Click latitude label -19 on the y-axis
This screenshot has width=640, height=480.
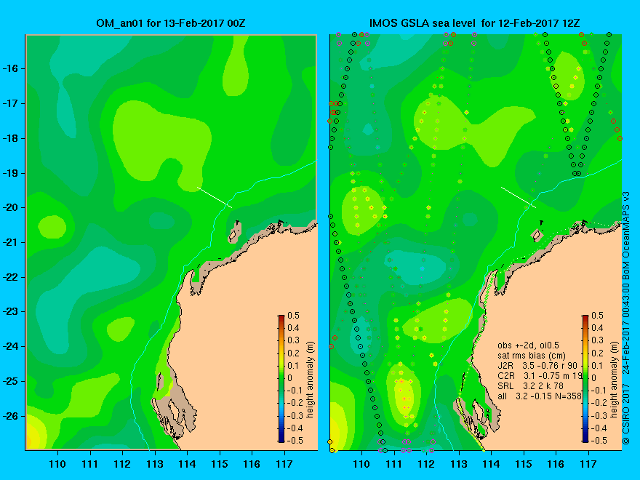coord(11,173)
